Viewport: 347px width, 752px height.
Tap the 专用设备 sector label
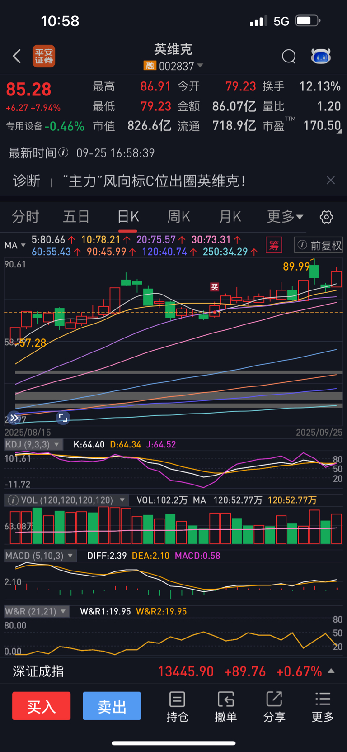coord(24,126)
